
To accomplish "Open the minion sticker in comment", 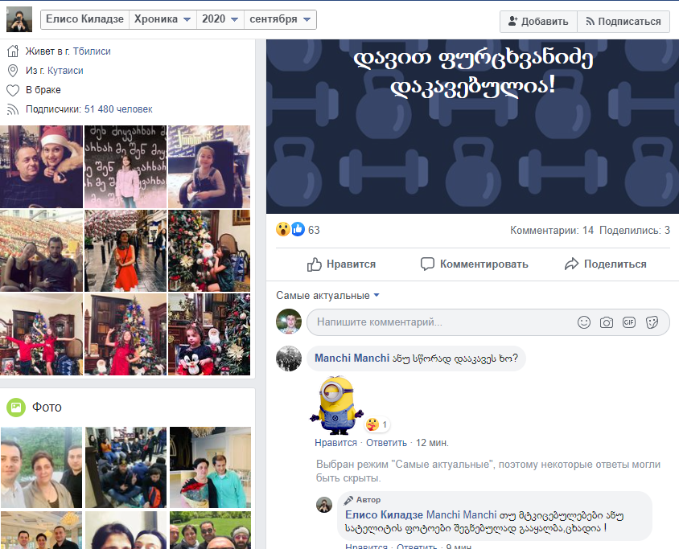I will click(337, 405).
